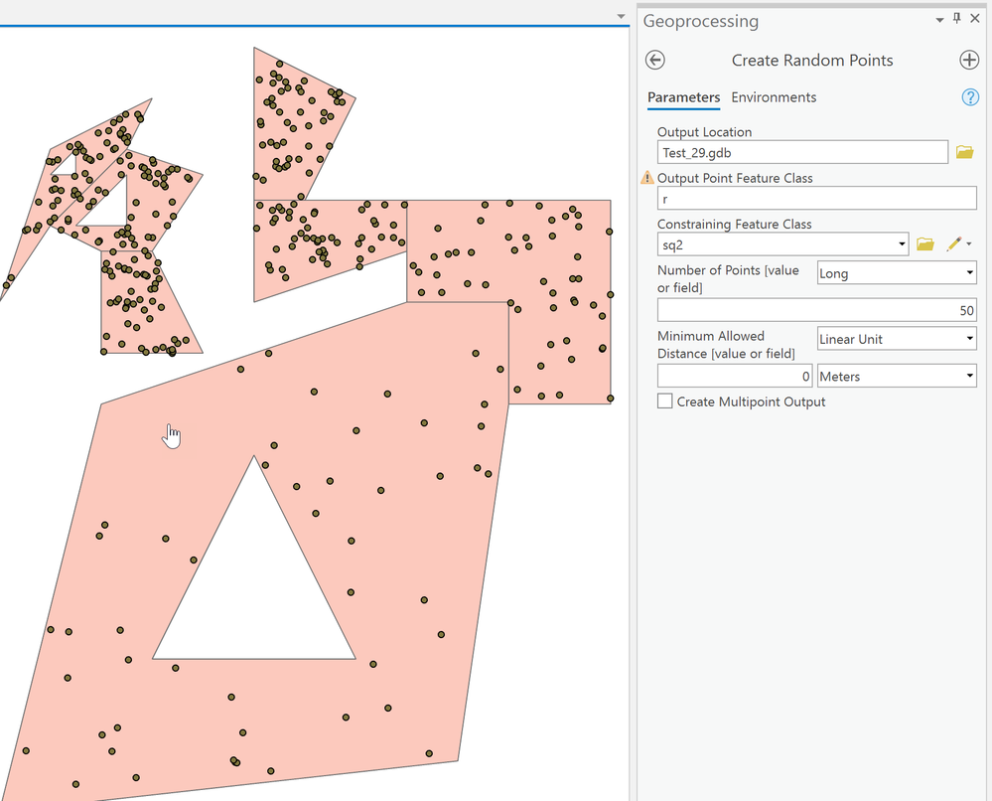Click the Output Point Feature Class input field
Viewport: 992px width, 801px height.
[817, 198]
